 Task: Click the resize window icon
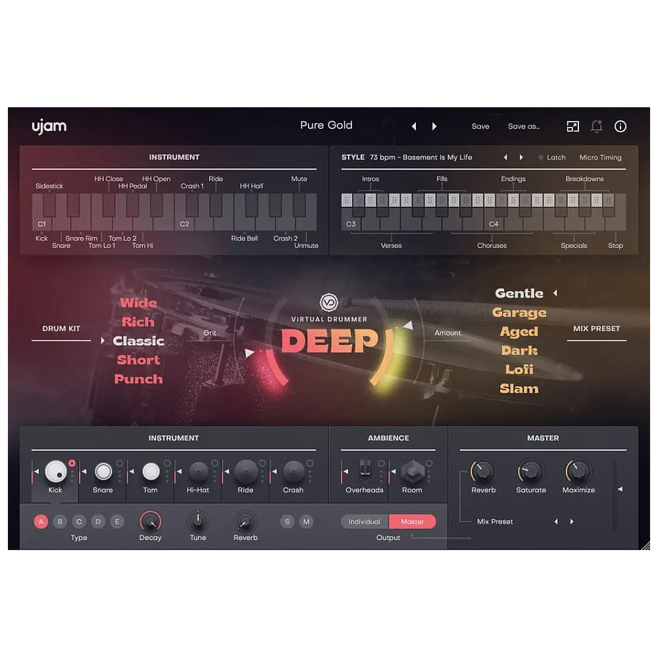coord(573,126)
